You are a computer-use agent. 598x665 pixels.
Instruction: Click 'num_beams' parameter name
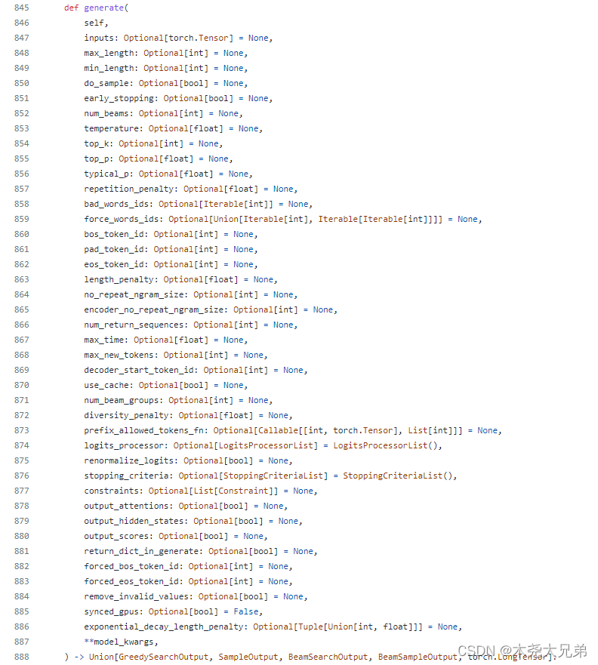tap(106, 113)
